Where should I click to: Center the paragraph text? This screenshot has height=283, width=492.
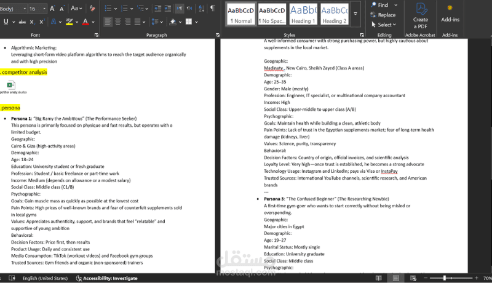[117, 22]
